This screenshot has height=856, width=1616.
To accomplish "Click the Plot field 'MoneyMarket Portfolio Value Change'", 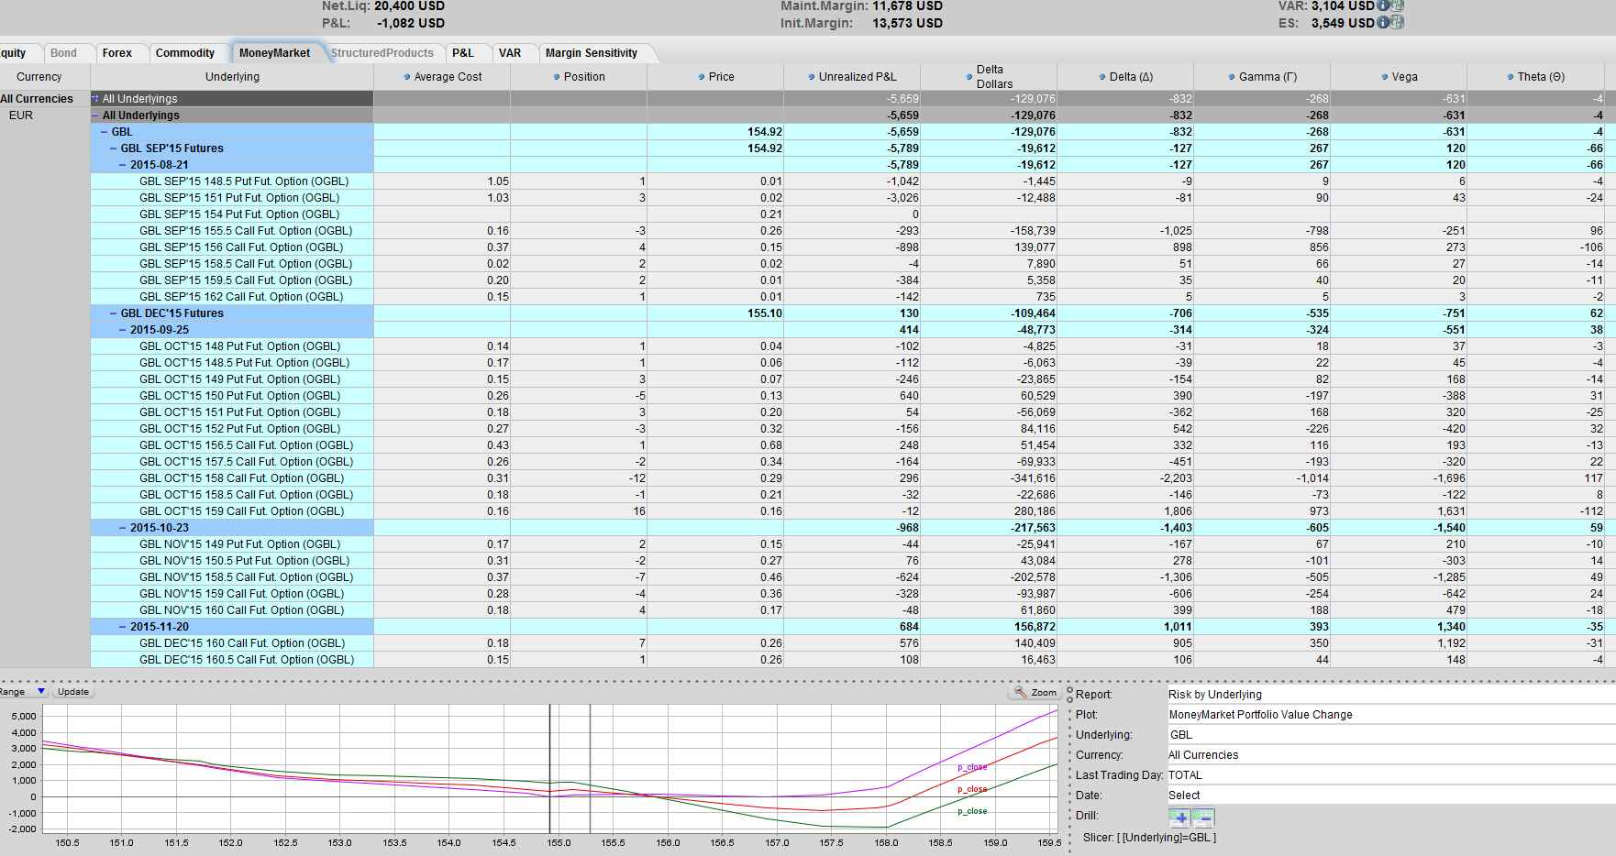I will (1390, 715).
